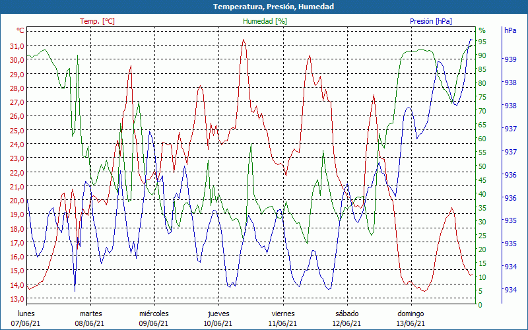This screenshot has height=330, width=528.
Task: Click the 45 humidity axis value
Action: coord(482,180)
